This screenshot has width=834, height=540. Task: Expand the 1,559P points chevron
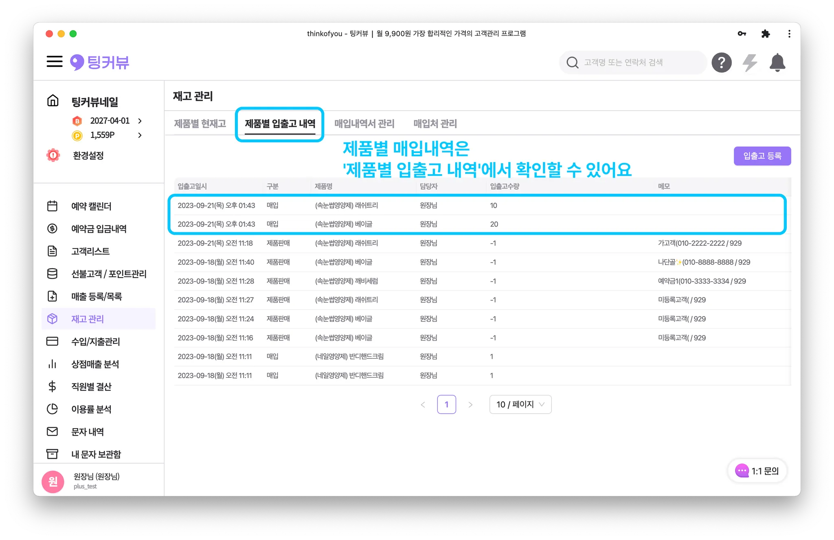point(140,135)
